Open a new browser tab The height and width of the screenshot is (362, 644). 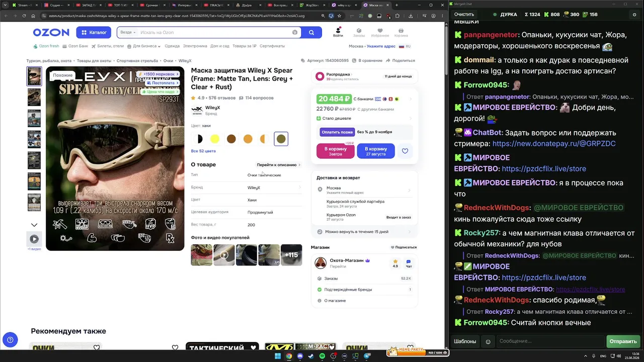coord(396,5)
